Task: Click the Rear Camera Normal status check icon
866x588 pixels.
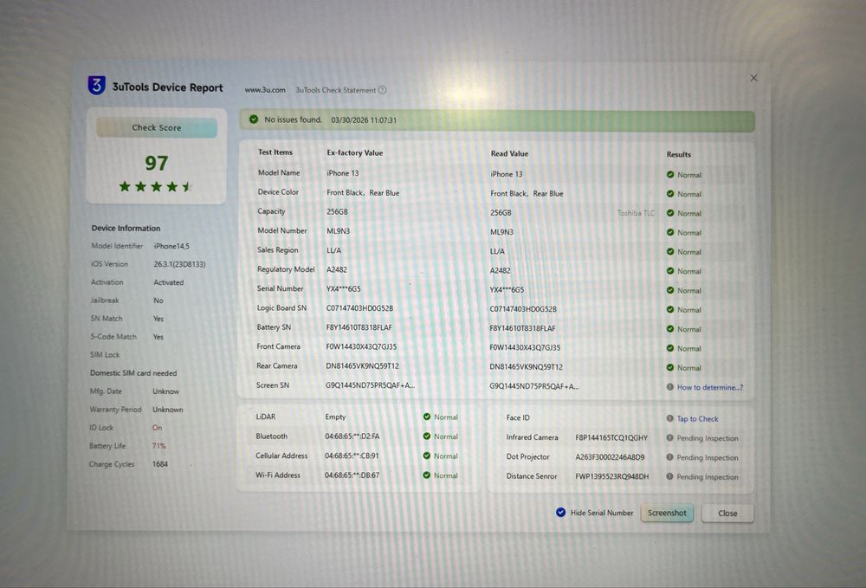Action: [x=670, y=368]
